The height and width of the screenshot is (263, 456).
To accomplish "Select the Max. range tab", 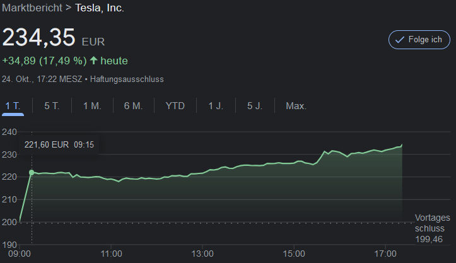I will click(x=296, y=106).
